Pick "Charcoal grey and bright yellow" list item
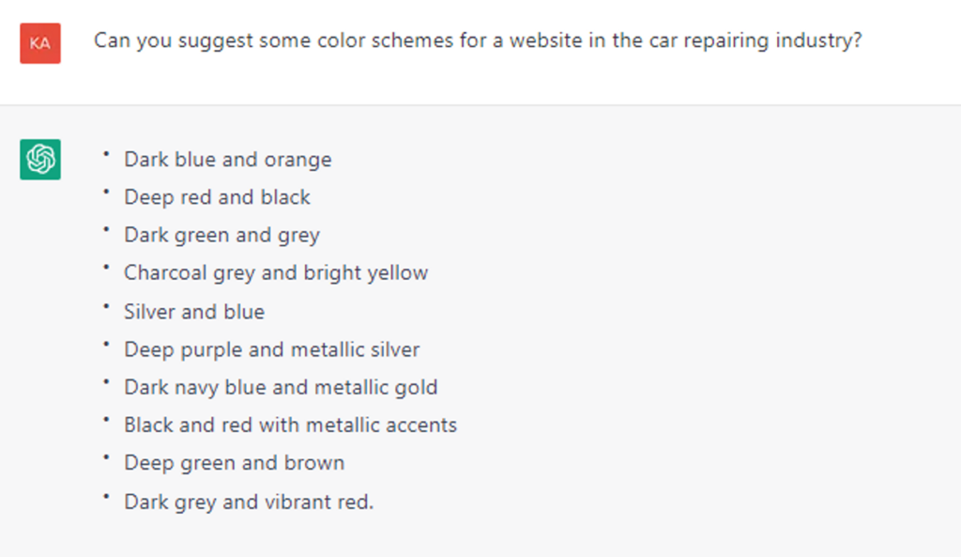 click(276, 273)
